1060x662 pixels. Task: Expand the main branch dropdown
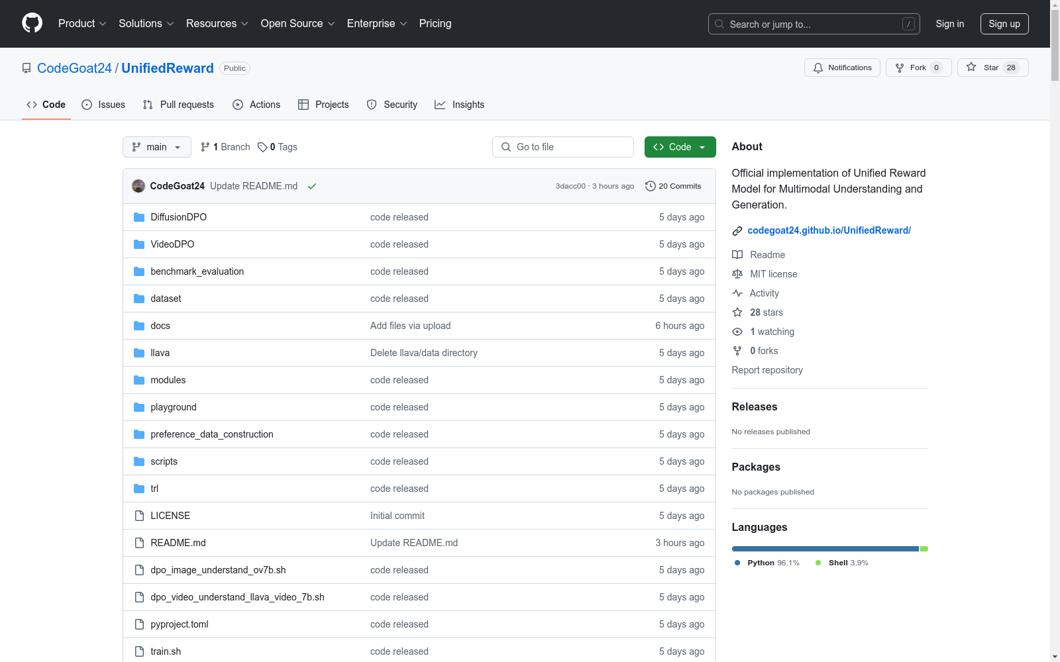pos(157,147)
